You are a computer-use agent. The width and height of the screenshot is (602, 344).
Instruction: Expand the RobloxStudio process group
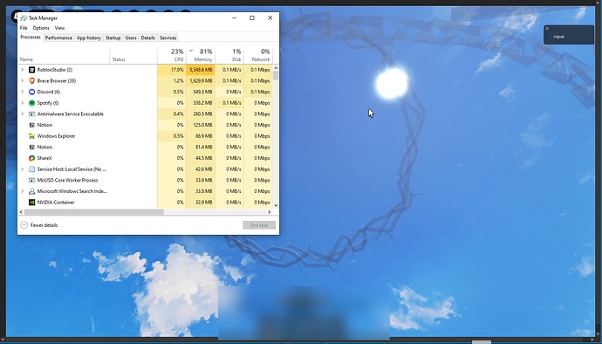[23, 70]
